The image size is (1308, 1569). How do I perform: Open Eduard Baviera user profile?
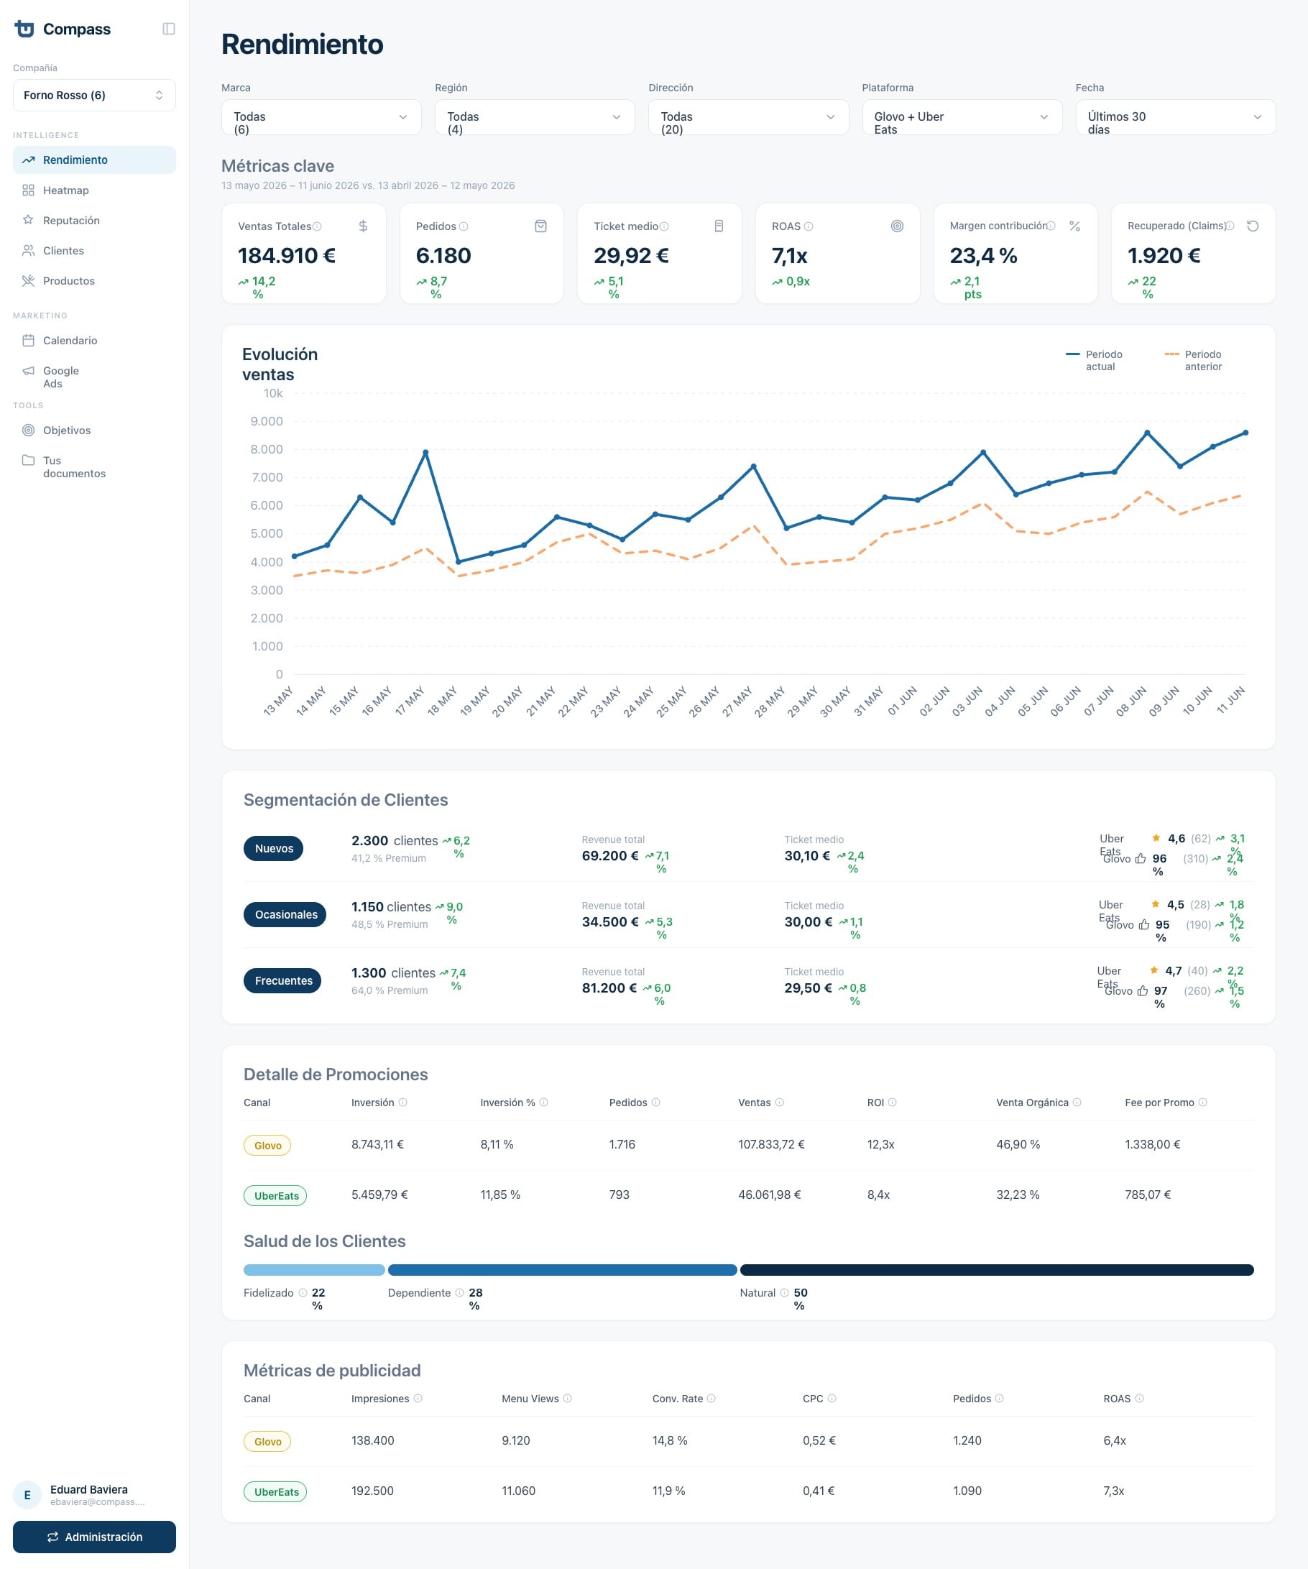(x=94, y=1495)
